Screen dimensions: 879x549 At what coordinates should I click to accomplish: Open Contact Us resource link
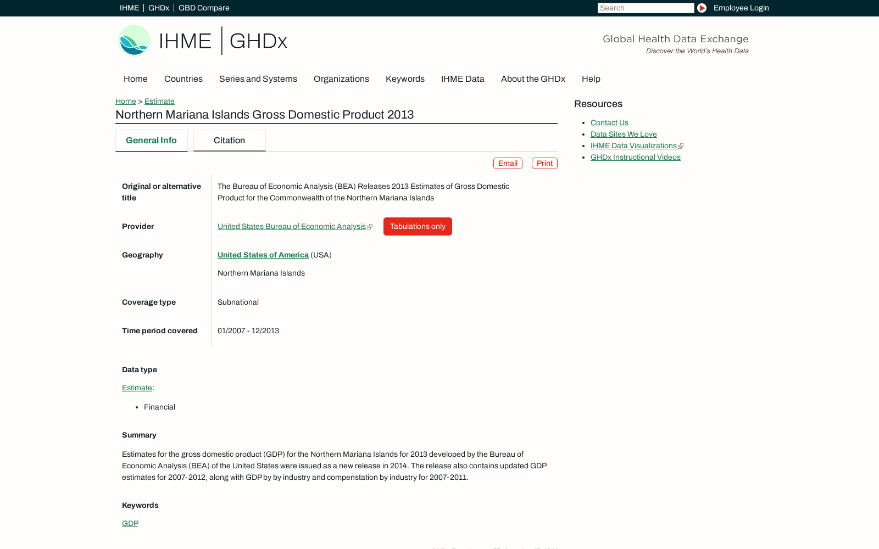click(x=609, y=122)
